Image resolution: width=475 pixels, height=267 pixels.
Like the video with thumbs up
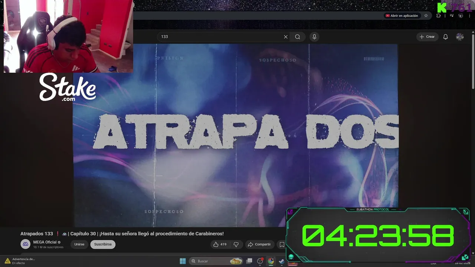(219, 244)
